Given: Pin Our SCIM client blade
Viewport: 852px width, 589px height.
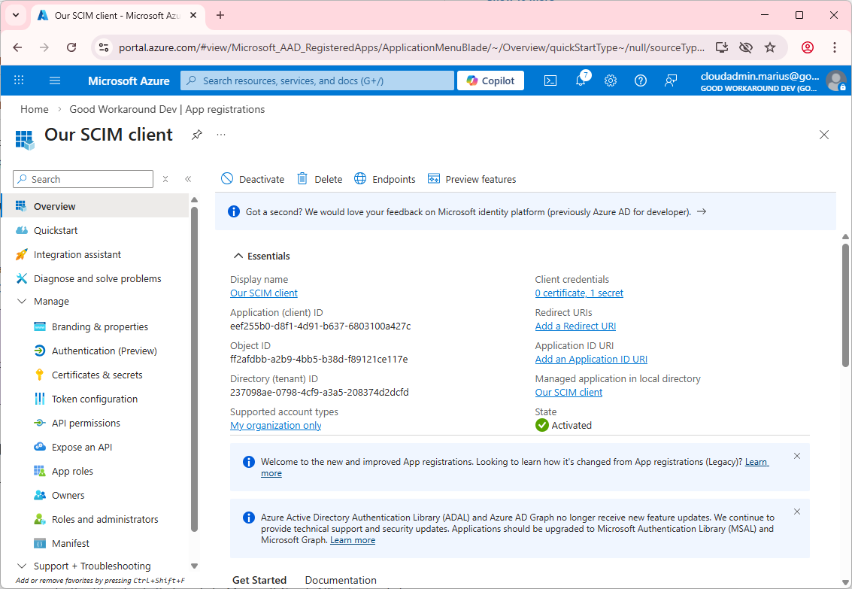Looking at the screenshot, I should point(197,135).
